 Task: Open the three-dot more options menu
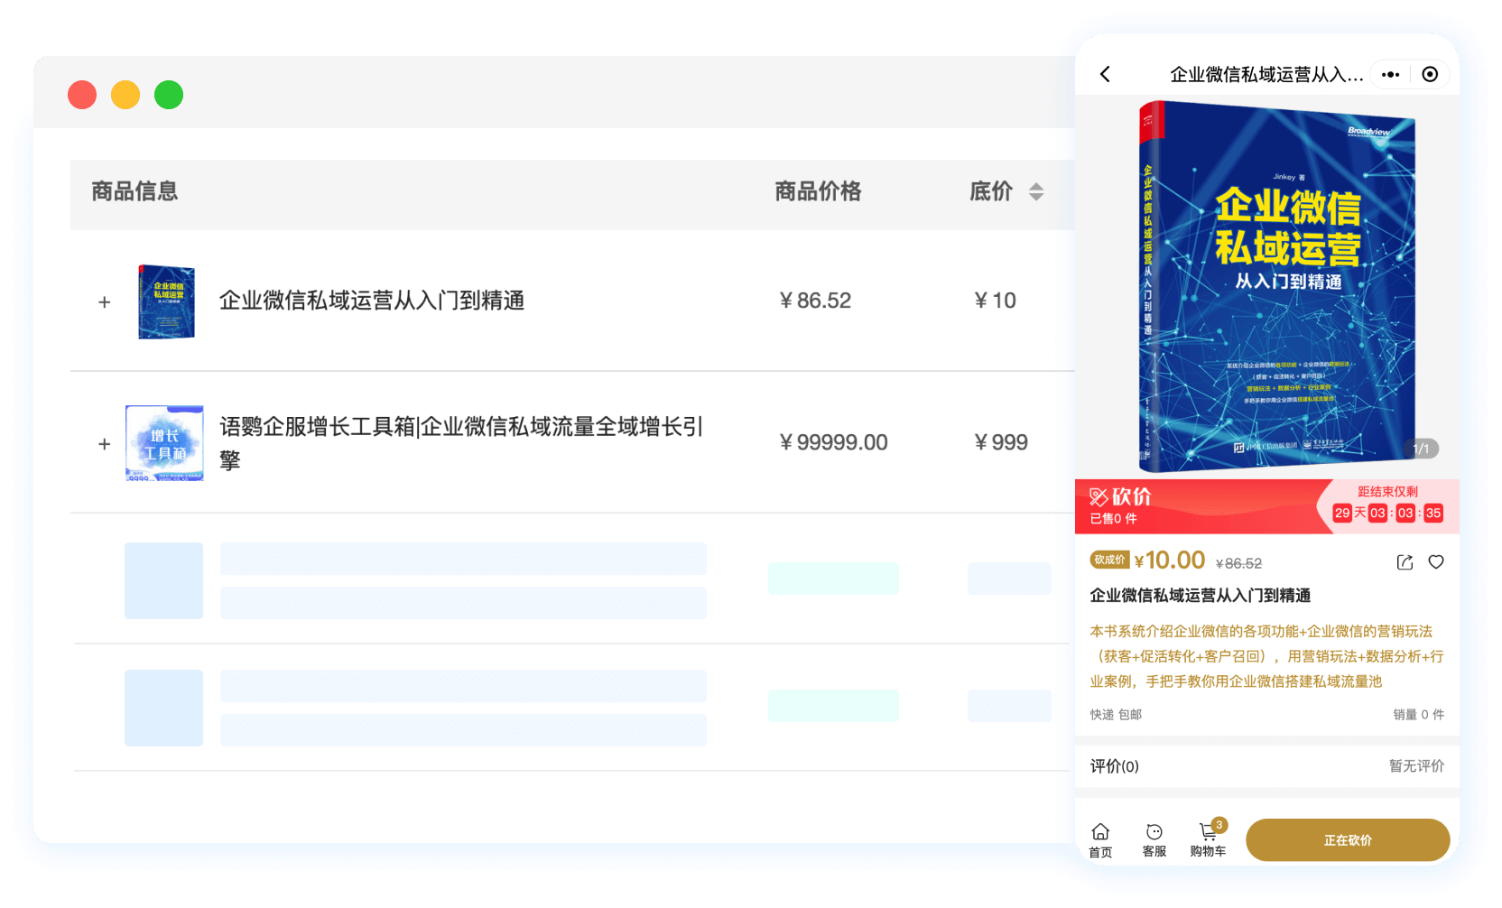pyautogui.click(x=1390, y=74)
